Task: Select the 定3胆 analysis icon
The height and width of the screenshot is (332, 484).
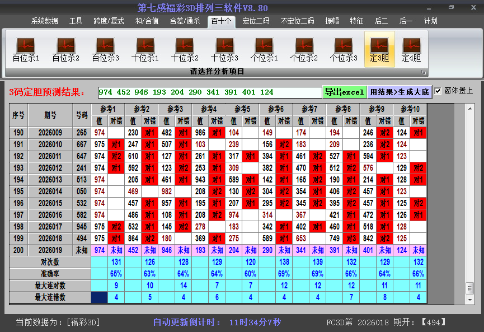Action: click(379, 49)
